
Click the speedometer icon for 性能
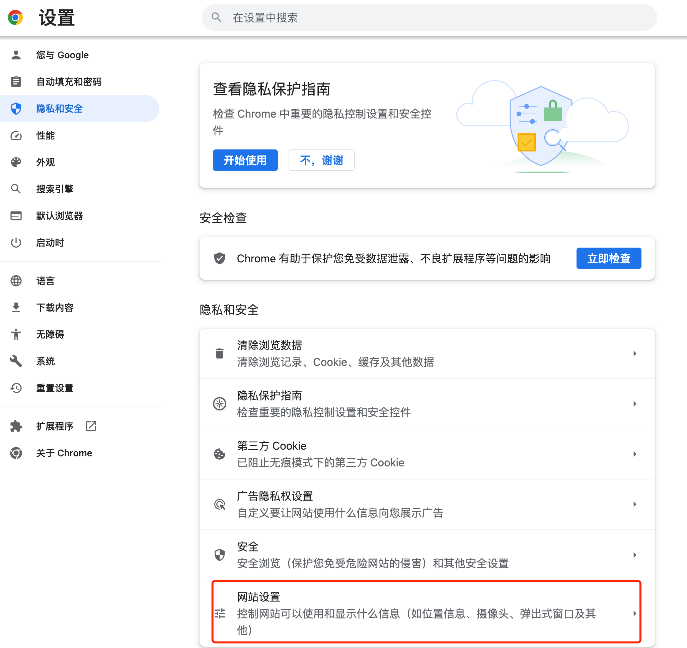16,136
